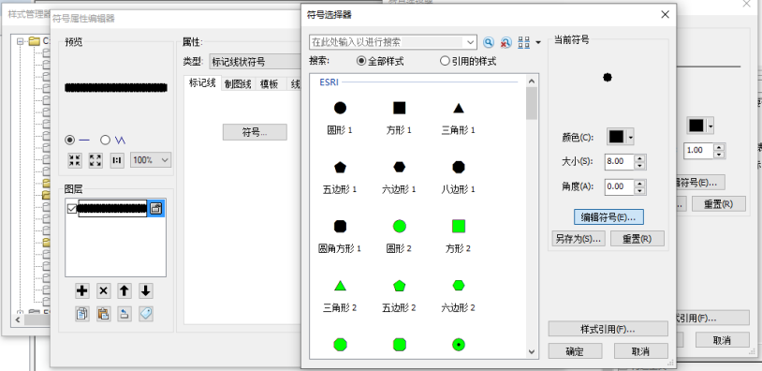Click the symbol search input field
762x371 pixels.
tap(388, 43)
